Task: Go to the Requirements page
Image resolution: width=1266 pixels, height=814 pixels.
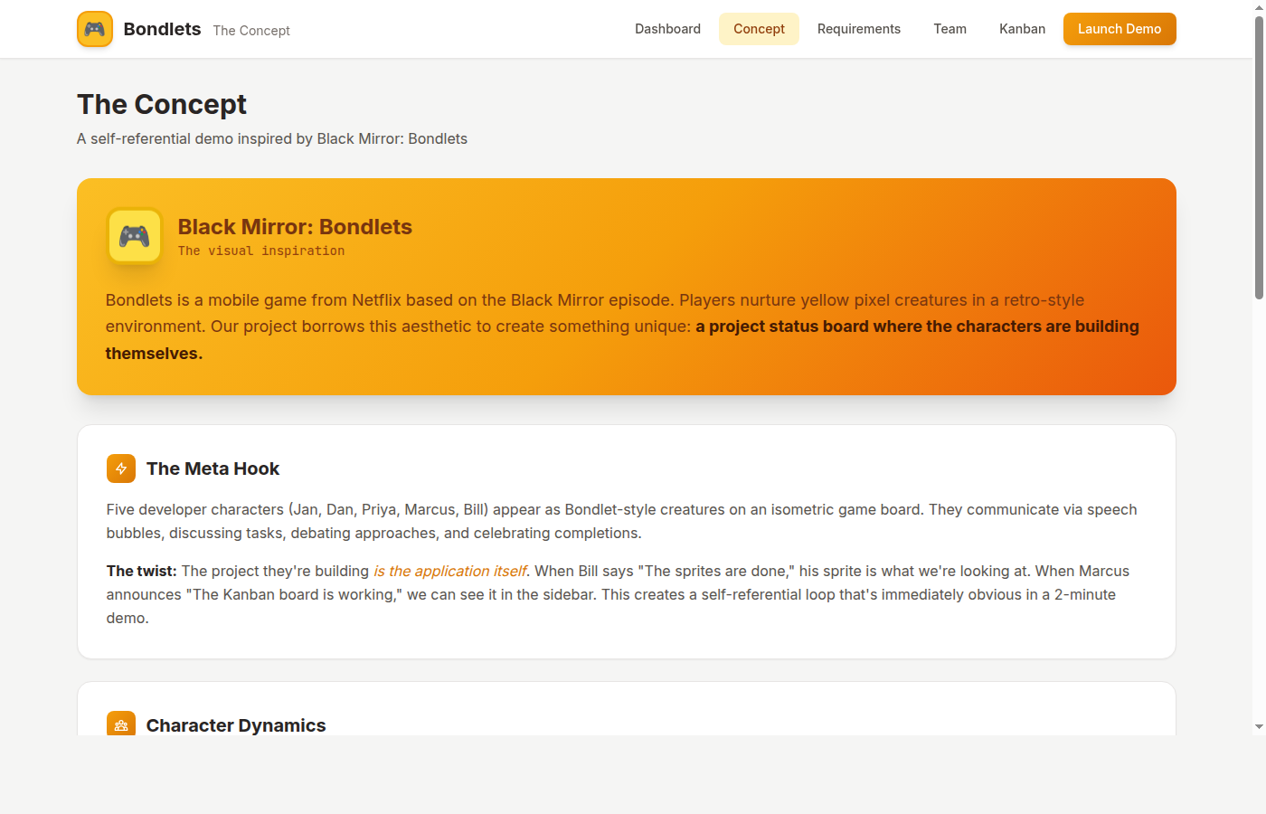Action: coord(859,29)
